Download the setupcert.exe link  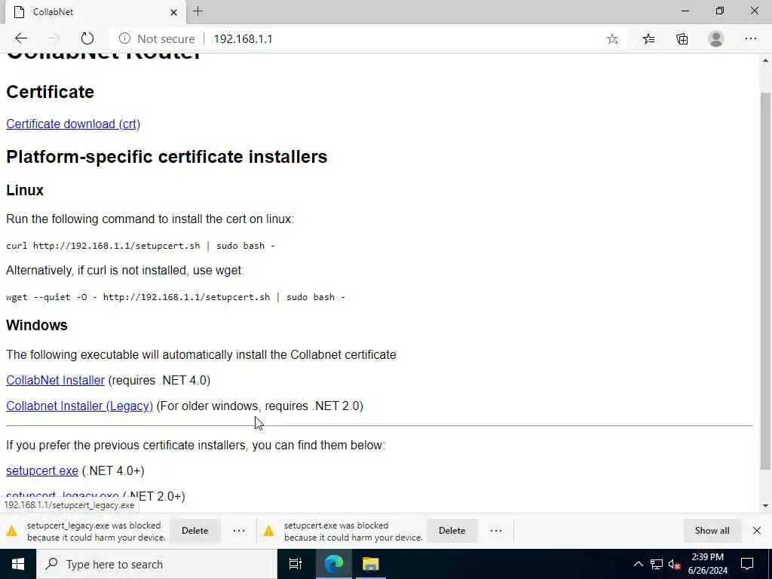point(42,470)
